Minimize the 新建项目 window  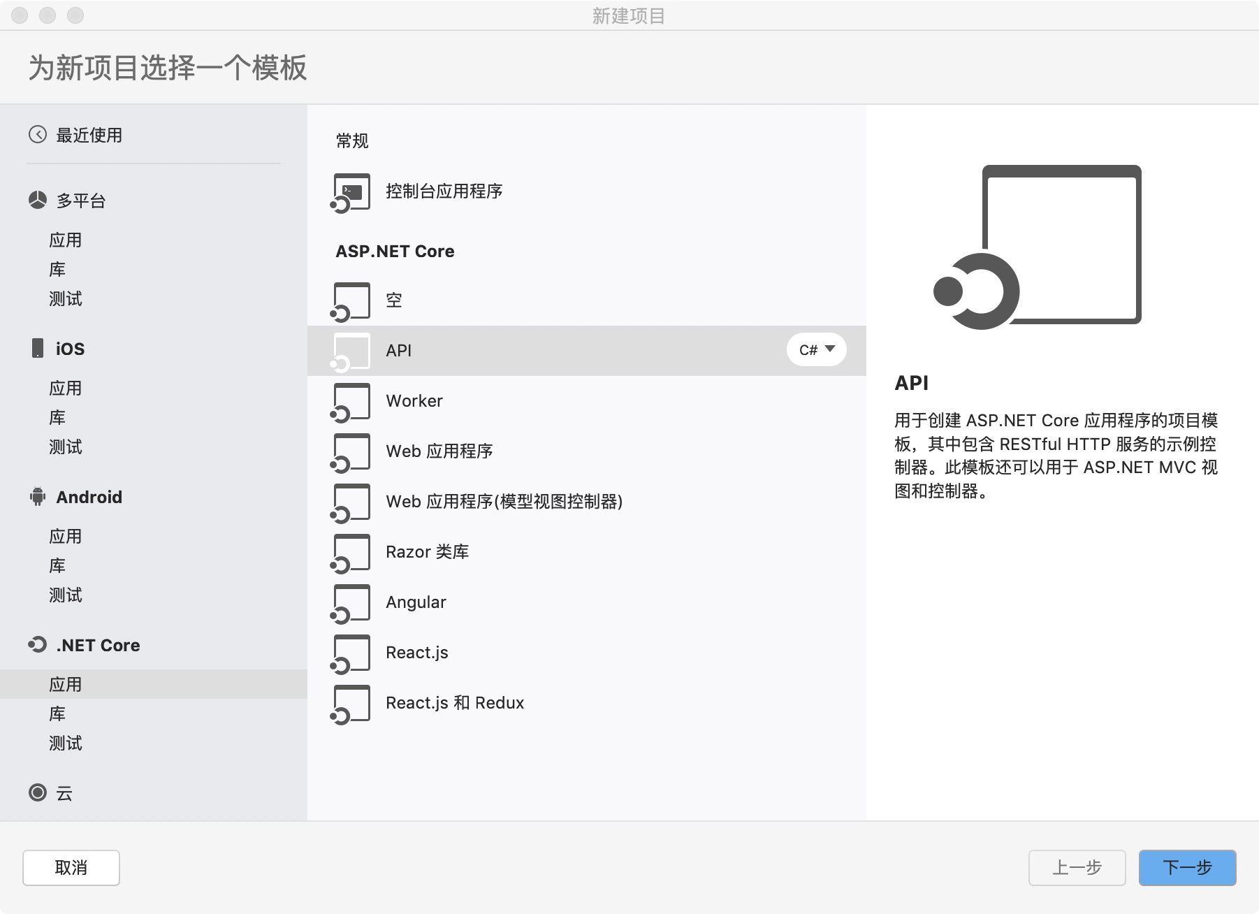(x=48, y=15)
